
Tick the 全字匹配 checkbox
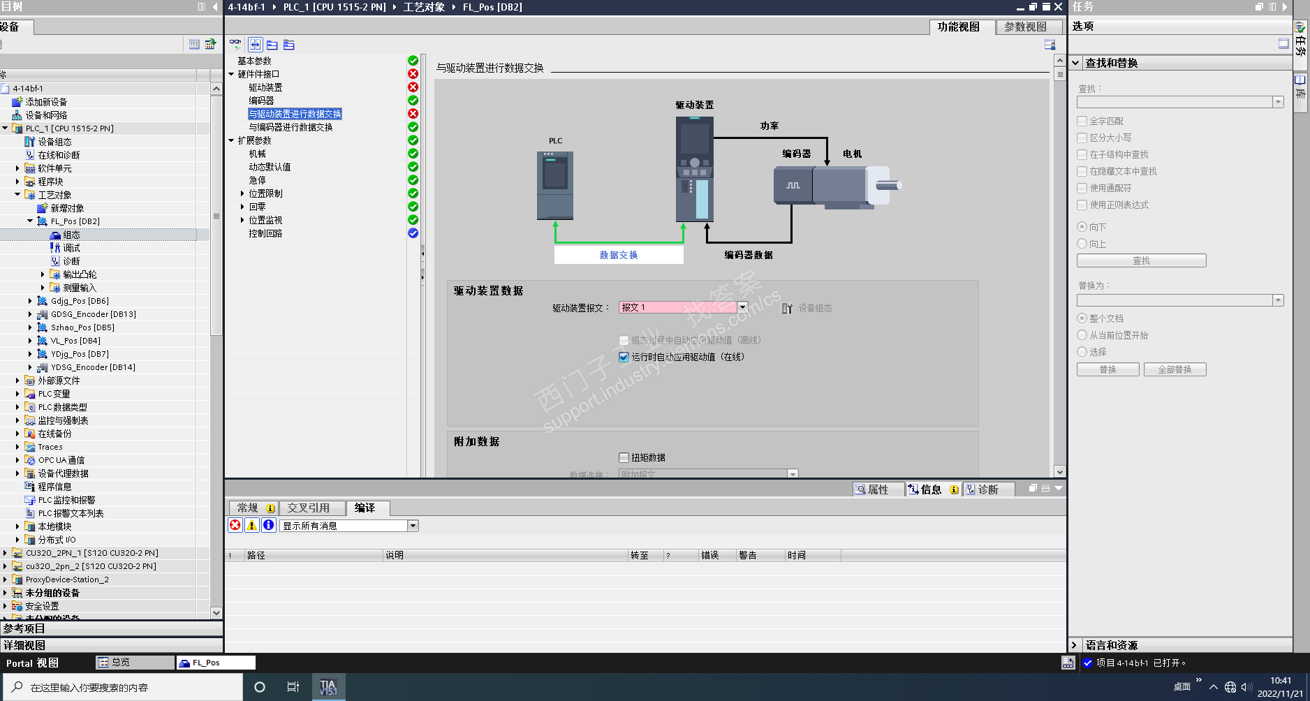pos(1082,121)
